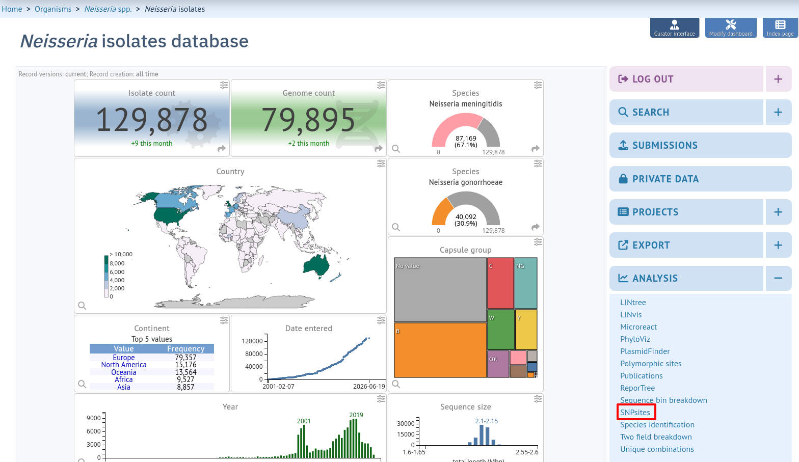Screen dimensions: 799x462
Task: Open the Curator interface
Action: click(x=674, y=28)
